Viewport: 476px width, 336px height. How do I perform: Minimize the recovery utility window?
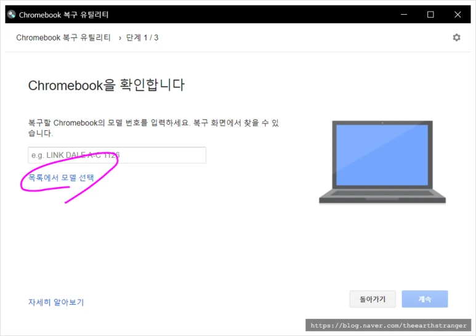point(404,14)
